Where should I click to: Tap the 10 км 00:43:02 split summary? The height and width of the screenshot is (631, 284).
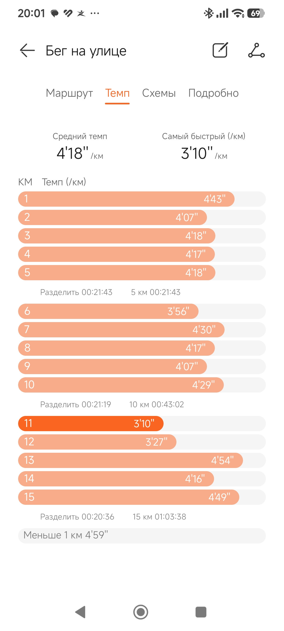click(156, 404)
